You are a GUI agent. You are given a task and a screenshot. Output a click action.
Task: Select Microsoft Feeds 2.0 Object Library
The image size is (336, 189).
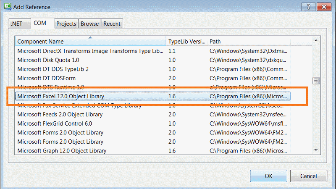(153, 114)
